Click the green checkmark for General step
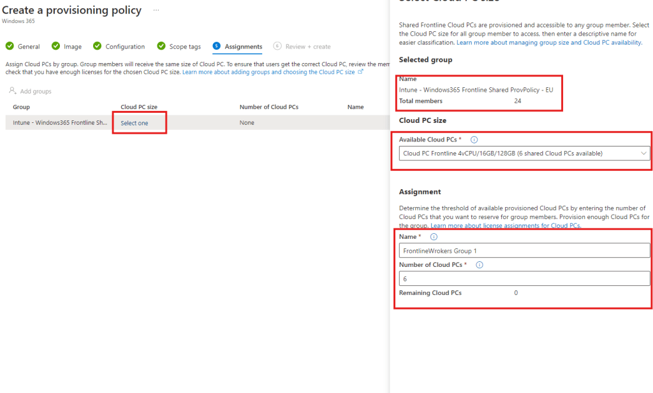Screen dimensions: 653x393 10,46
